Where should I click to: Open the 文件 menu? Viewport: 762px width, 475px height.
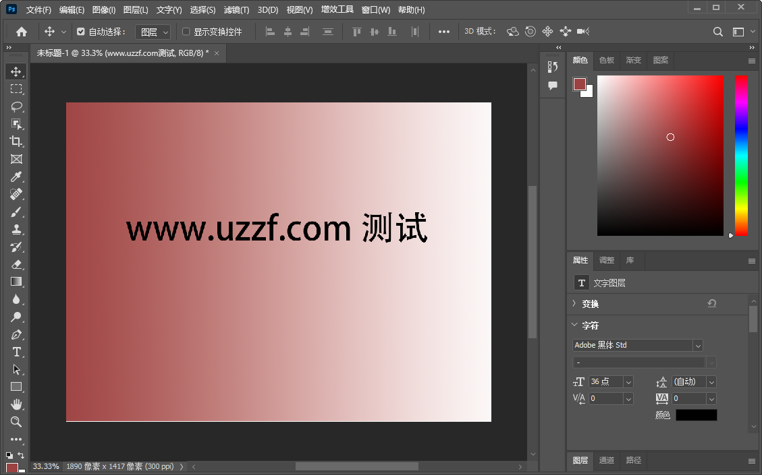coord(38,9)
